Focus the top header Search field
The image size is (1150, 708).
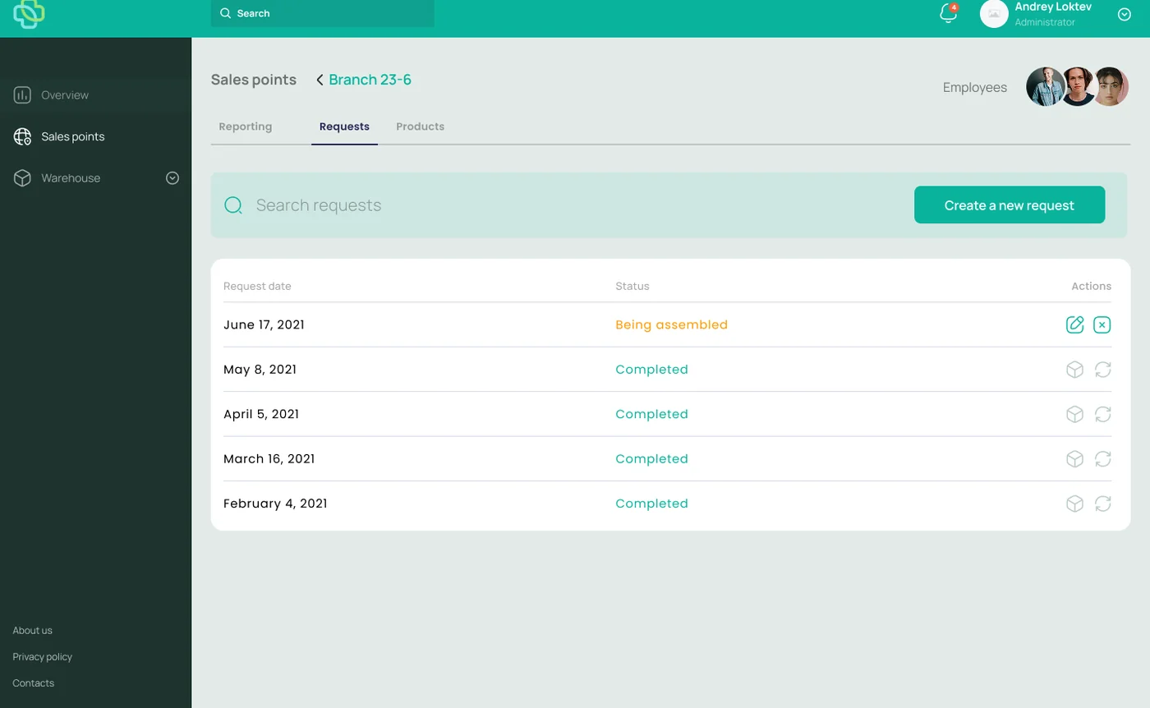(x=323, y=13)
